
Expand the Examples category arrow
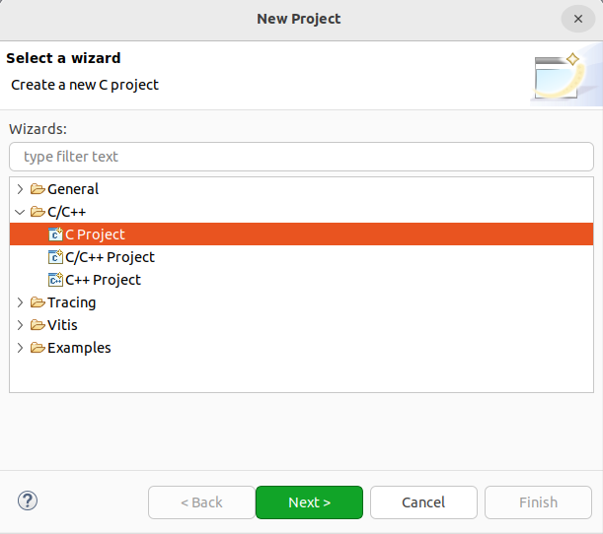(x=20, y=348)
